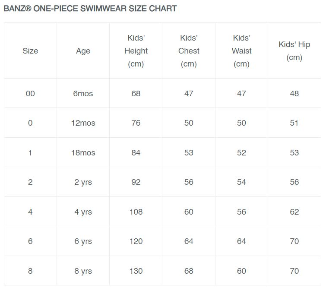Click the 8 yrs age cell
The image size is (326, 288).
(x=83, y=271)
